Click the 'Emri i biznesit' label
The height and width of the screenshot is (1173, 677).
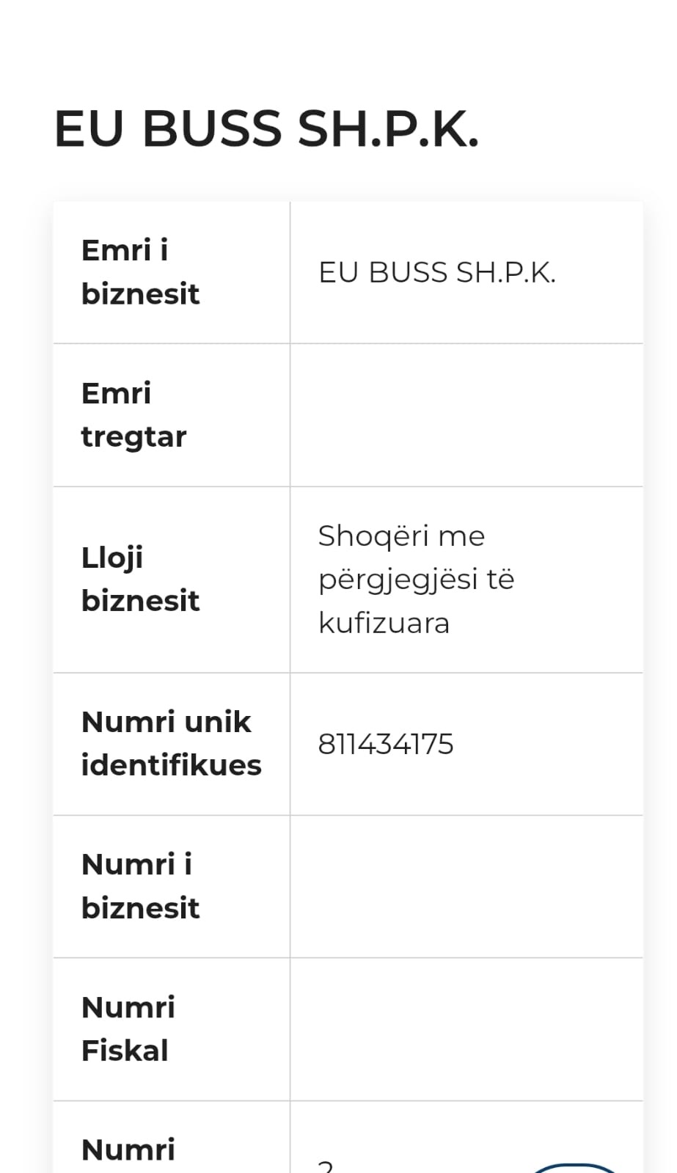tap(140, 272)
